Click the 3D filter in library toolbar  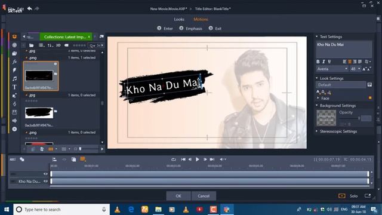[x=58, y=45]
